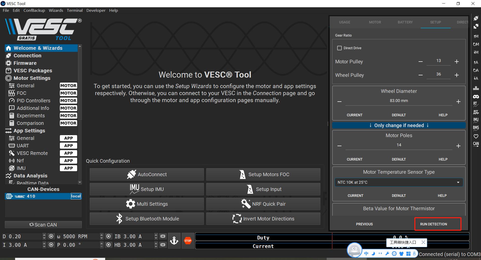Click HELP under Motor Poles
Screen dimensions: 481x260
tap(443, 159)
